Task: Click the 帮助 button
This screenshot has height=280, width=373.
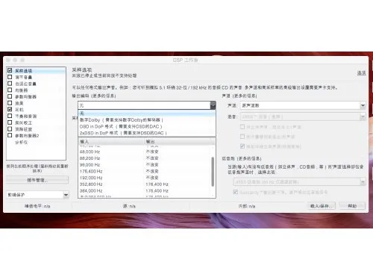Action: point(352,206)
